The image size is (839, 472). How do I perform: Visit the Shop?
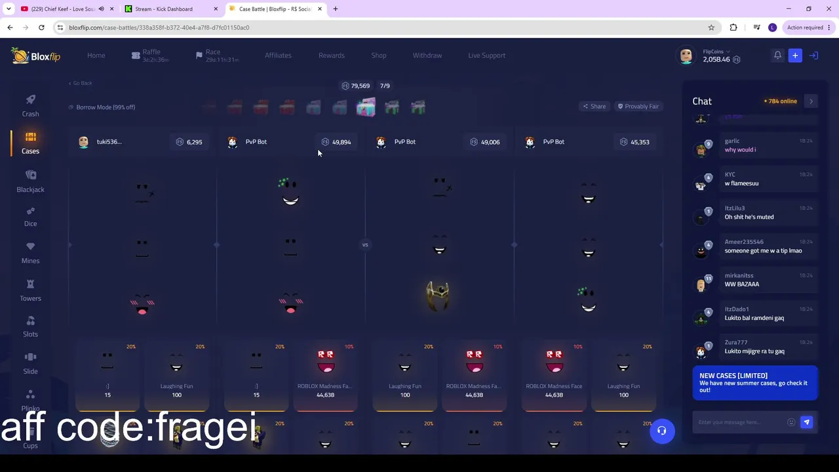point(379,56)
